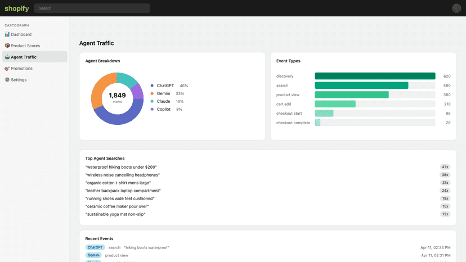This screenshot has height=262, width=466.
Task: Click the 28 checkout complete count
Action: (448, 123)
